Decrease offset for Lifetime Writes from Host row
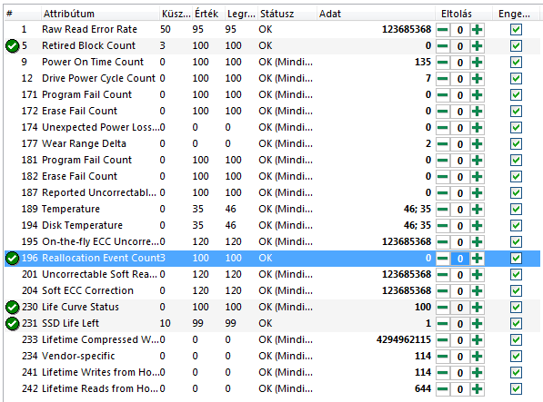Screen dimensions: 543x402 [443, 373]
